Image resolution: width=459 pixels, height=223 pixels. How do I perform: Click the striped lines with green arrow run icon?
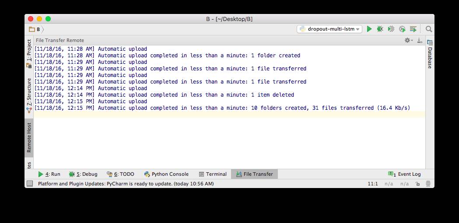413,29
